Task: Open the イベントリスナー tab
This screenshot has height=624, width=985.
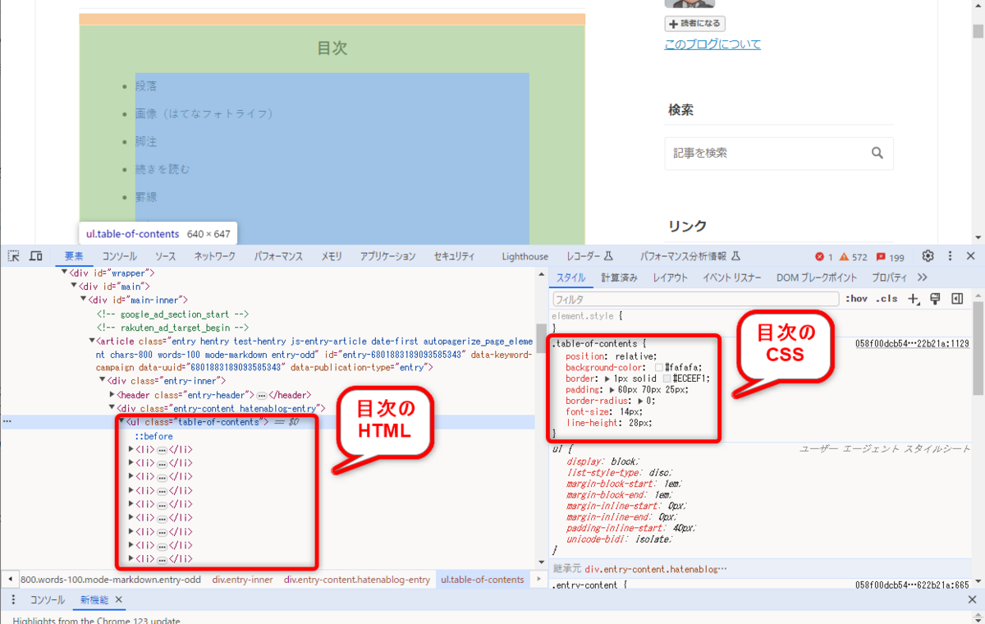Action: 732,278
